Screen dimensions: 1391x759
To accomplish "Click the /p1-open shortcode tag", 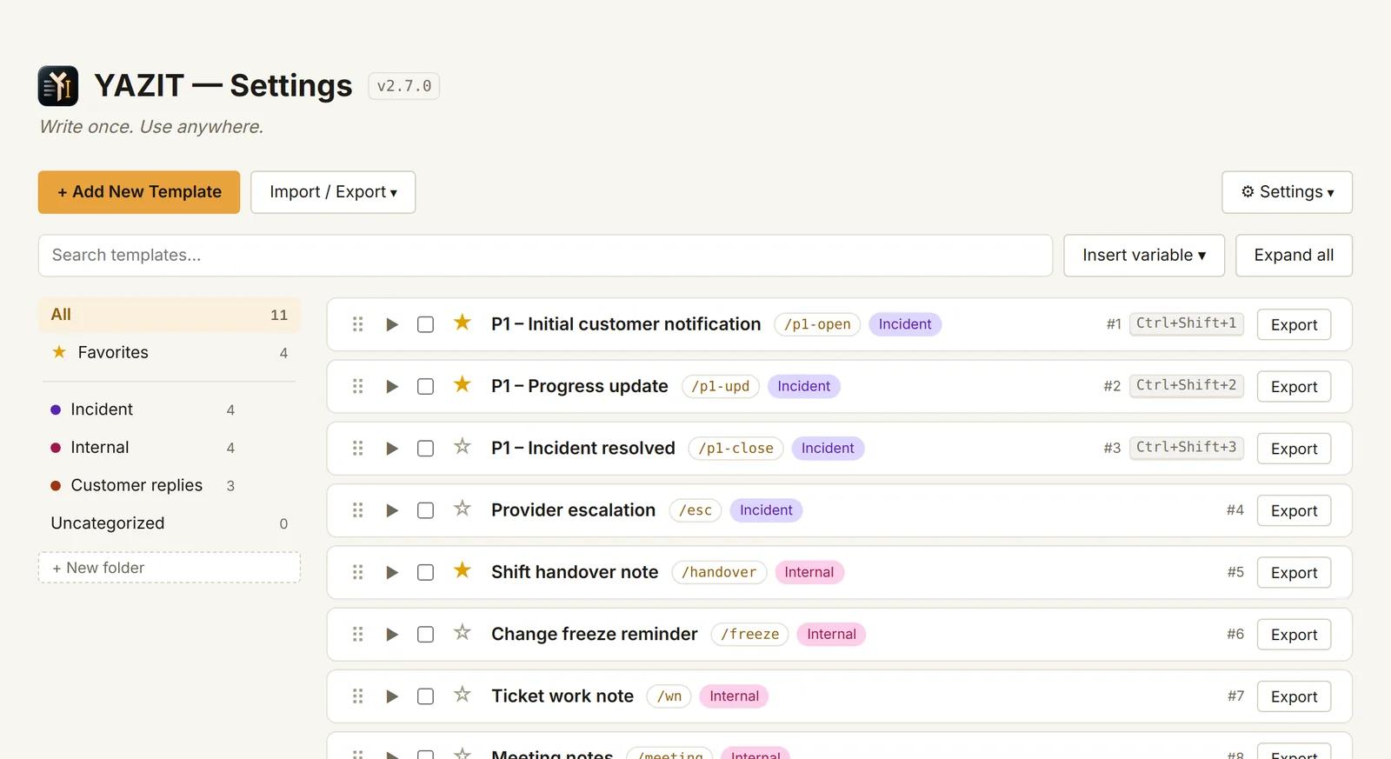I will [x=817, y=324].
